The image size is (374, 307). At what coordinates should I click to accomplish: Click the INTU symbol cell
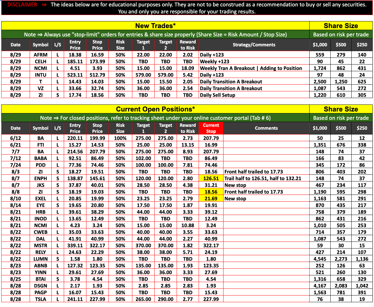(x=40, y=75)
